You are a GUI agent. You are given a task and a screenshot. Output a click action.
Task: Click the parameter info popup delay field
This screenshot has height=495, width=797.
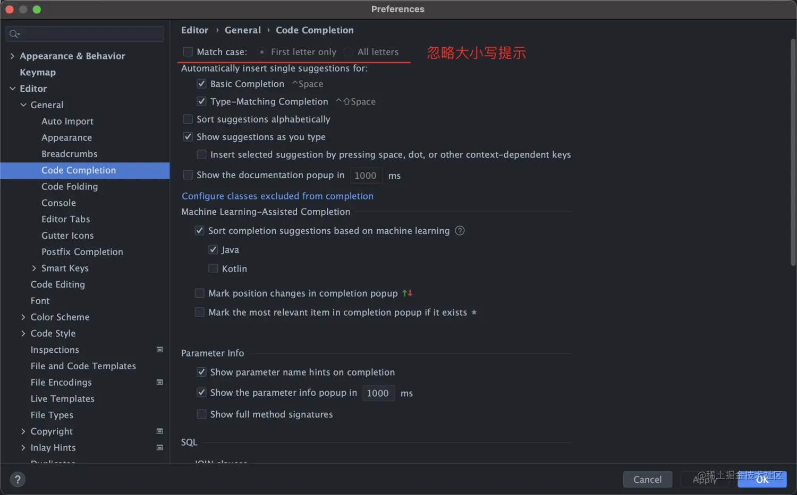[x=378, y=393]
